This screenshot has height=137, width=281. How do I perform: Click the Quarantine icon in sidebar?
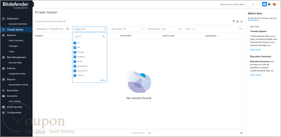[3, 90]
